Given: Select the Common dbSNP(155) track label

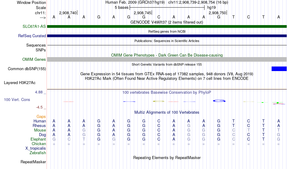Looking at the screenshot, I should tap(27, 69).
